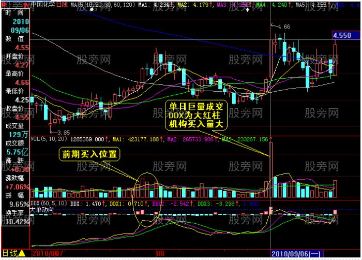Click the 时间 header in the data panel
This screenshot has width=362, height=260.
pos(14,13)
